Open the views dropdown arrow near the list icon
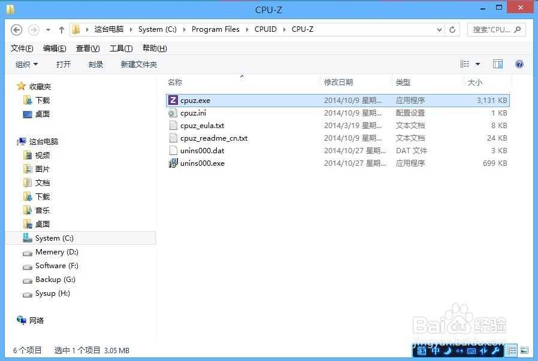Viewport: 538px width, 361px height. (x=477, y=64)
